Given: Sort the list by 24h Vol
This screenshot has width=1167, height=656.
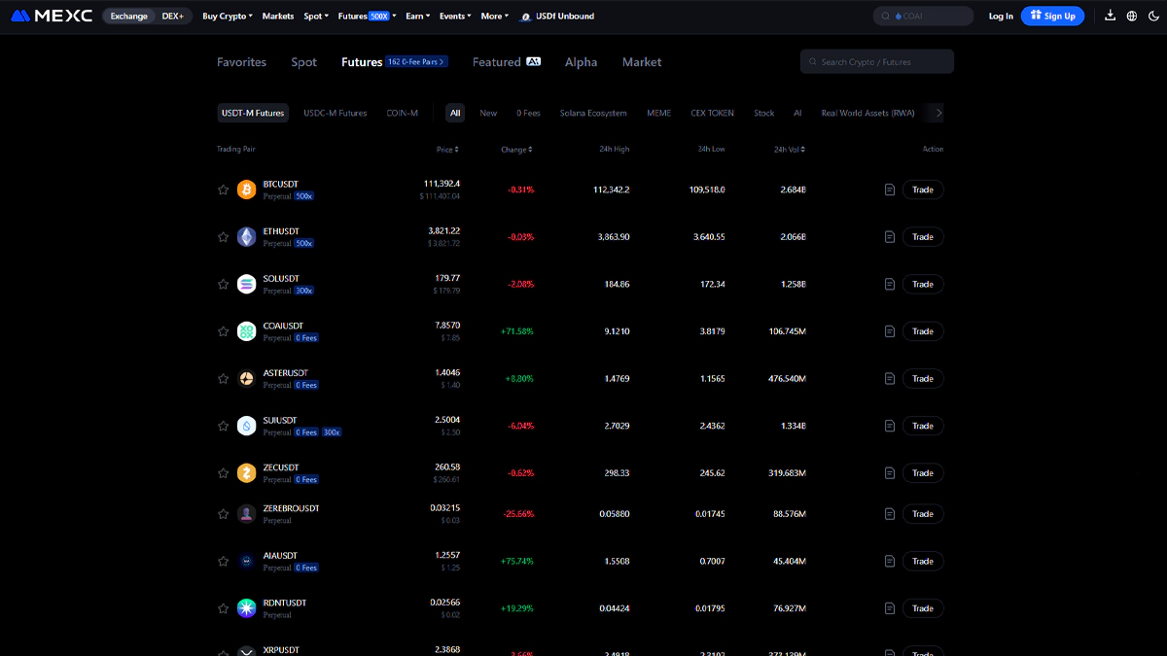Looking at the screenshot, I should 789,150.
